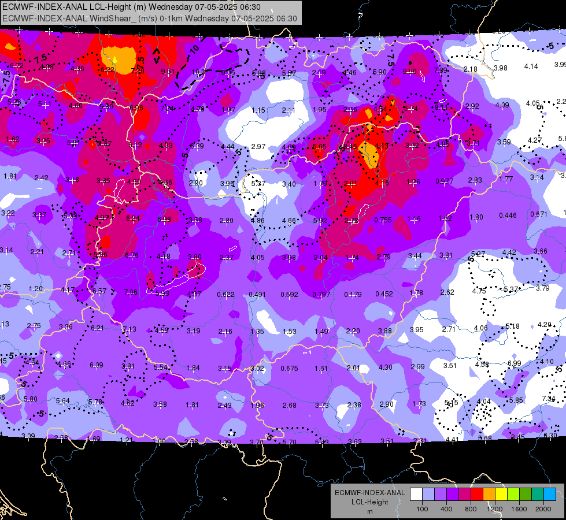
Task: Click the wind shear value 0.592
Action: (x=290, y=295)
